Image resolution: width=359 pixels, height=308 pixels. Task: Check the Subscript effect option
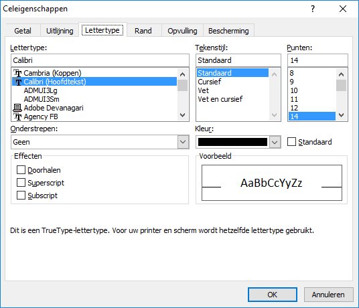(x=21, y=196)
